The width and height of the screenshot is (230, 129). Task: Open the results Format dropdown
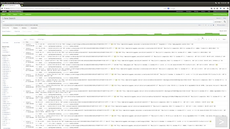(32, 39)
